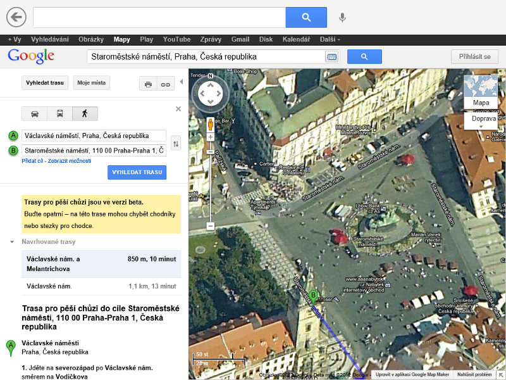Collapse the Navrhované trasy section

[x=12, y=242]
